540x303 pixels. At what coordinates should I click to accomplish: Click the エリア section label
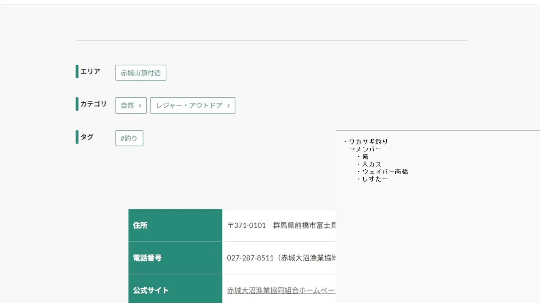(90, 72)
